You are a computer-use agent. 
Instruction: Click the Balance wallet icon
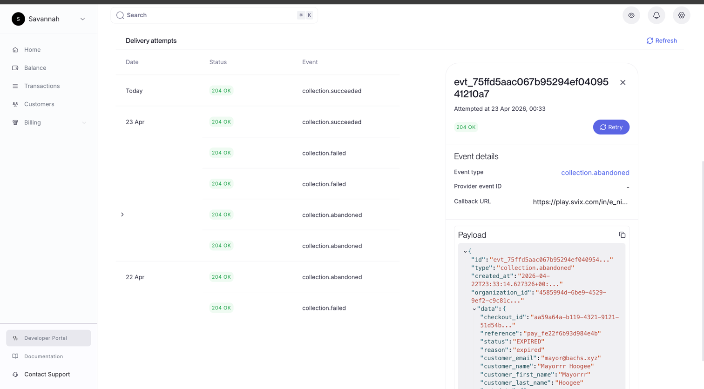click(15, 68)
